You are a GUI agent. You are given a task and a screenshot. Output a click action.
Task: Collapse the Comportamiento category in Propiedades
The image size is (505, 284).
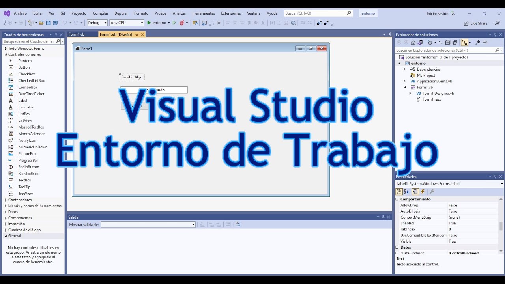[397, 199]
